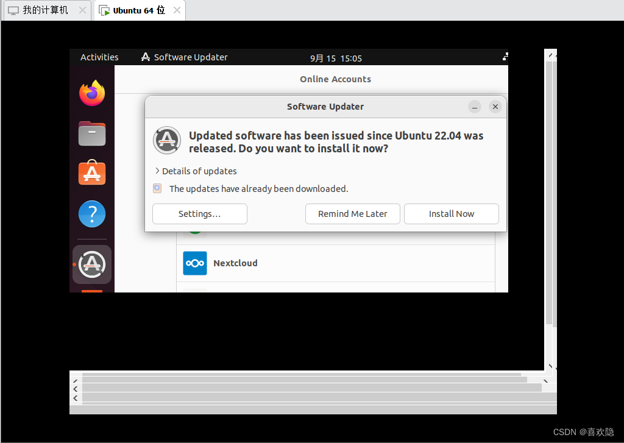Screen dimensions: 624x443
Task: Switch to the Ubuntu 64 位 tab
Action: coord(140,10)
